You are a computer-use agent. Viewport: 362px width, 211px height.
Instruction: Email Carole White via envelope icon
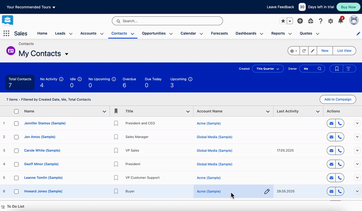point(331,151)
